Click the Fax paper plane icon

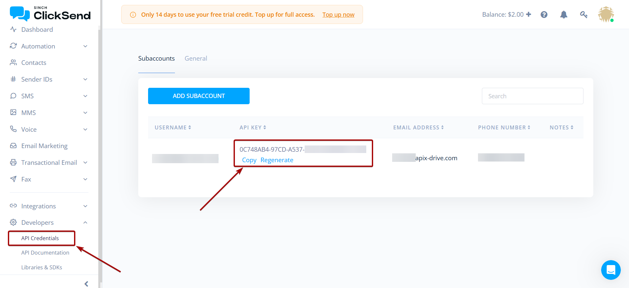tap(13, 179)
